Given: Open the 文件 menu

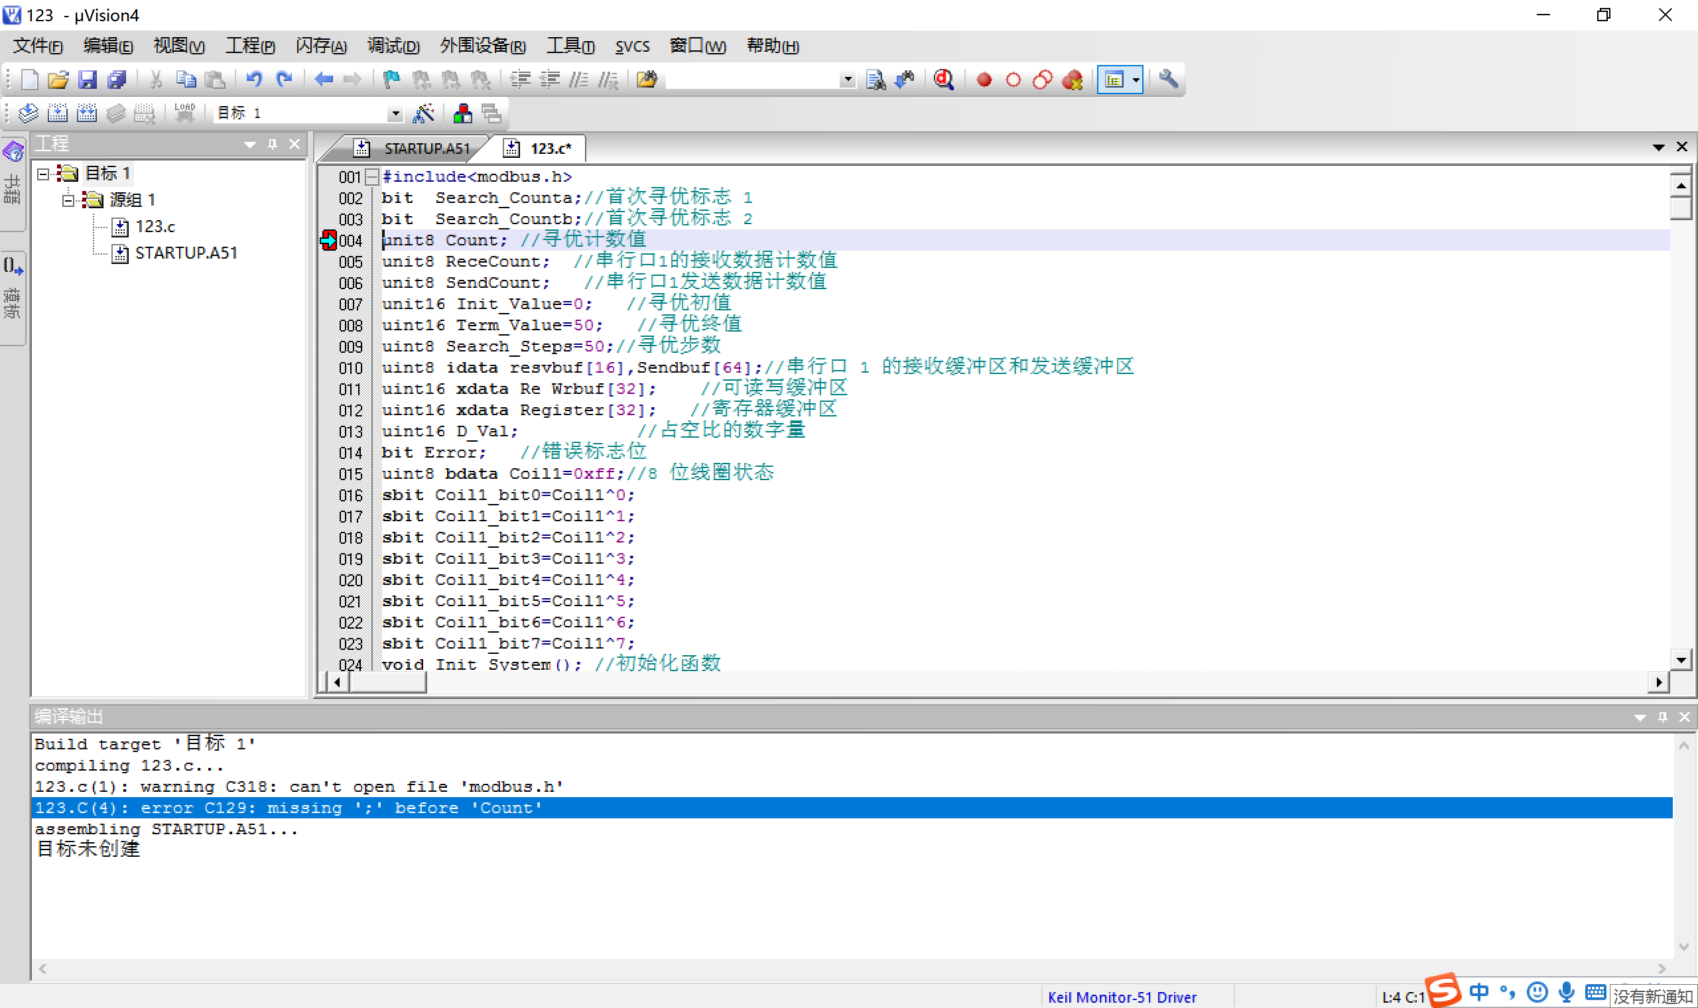Looking at the screenshot, I should point(38,46).
